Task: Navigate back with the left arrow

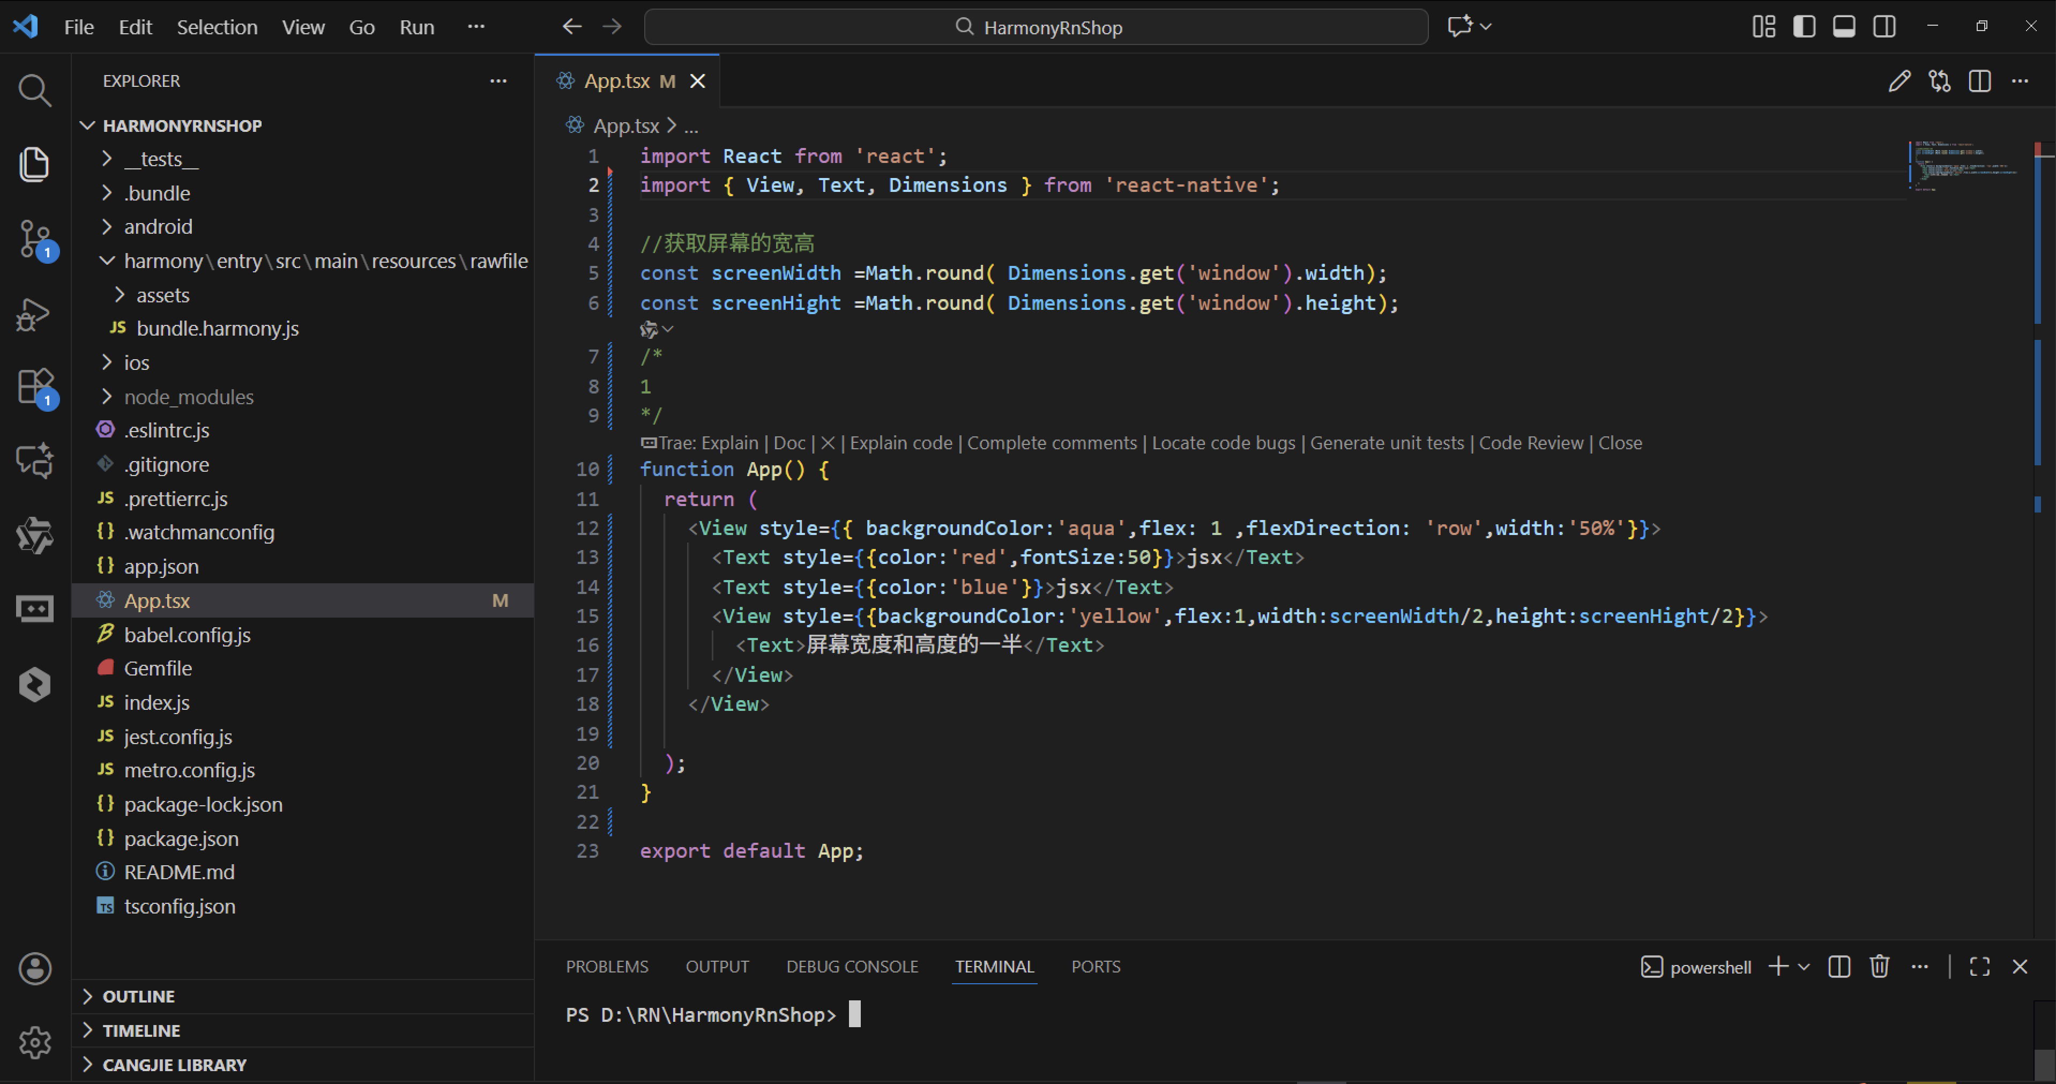Action: point(571,26)
